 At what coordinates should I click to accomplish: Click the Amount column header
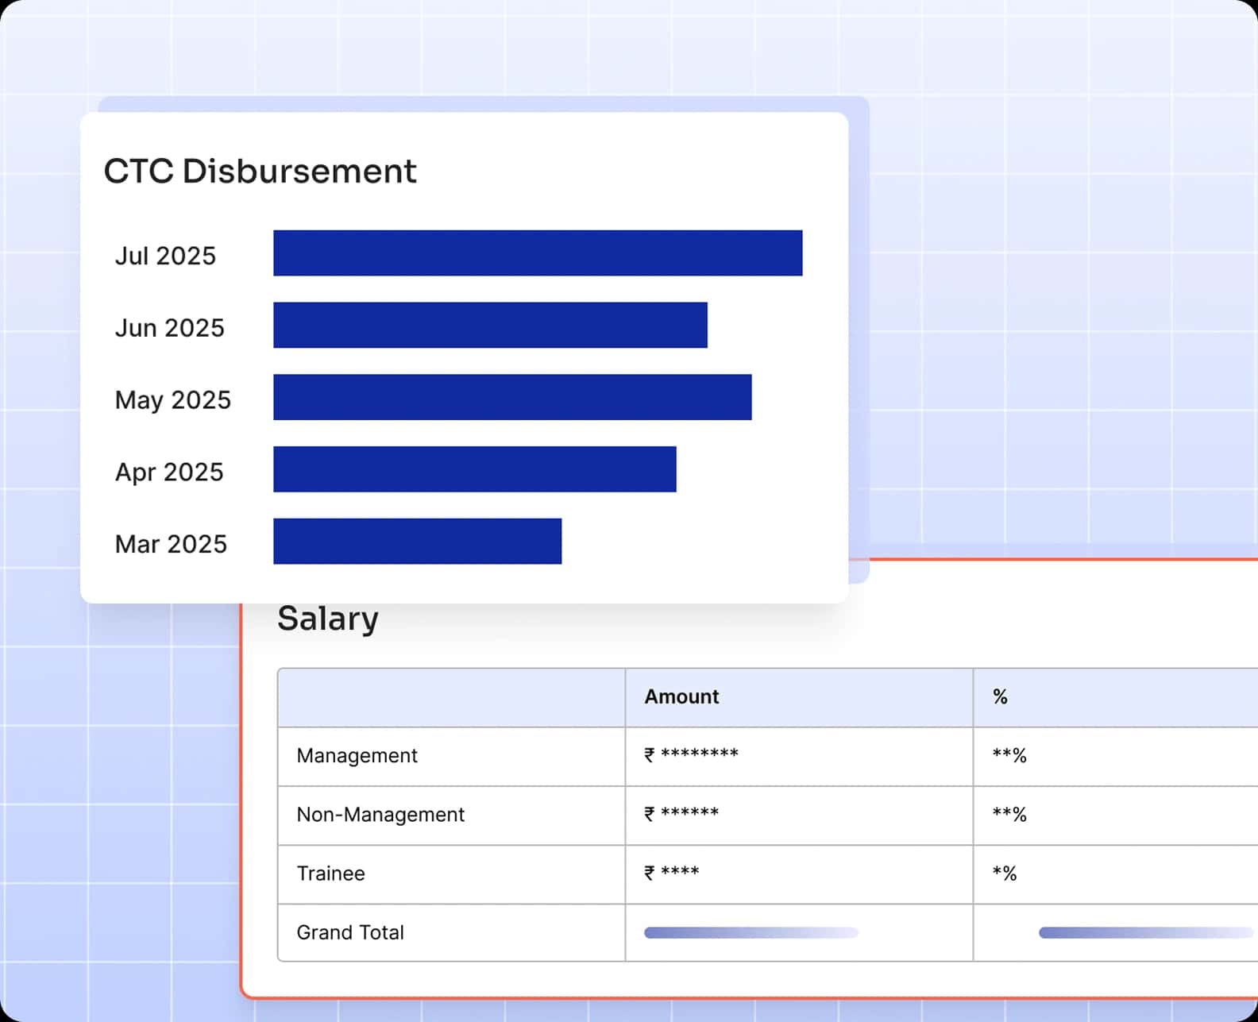point(681,696)
